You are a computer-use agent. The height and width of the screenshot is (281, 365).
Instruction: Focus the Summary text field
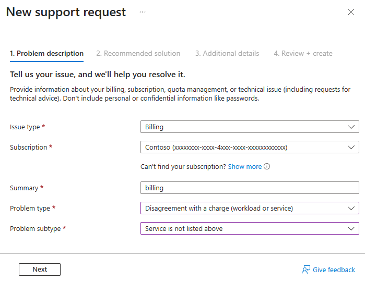(250, 188)
